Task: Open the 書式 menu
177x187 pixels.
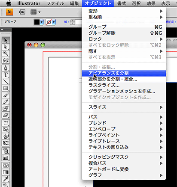Action: coord(122,3)
